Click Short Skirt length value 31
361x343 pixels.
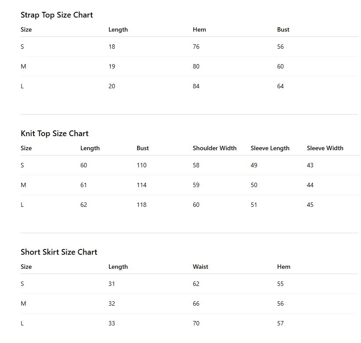112,284
